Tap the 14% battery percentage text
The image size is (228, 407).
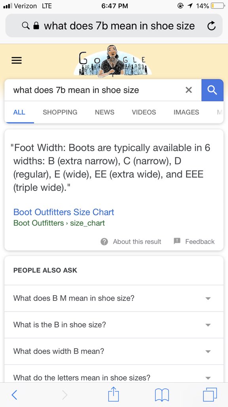202,6
